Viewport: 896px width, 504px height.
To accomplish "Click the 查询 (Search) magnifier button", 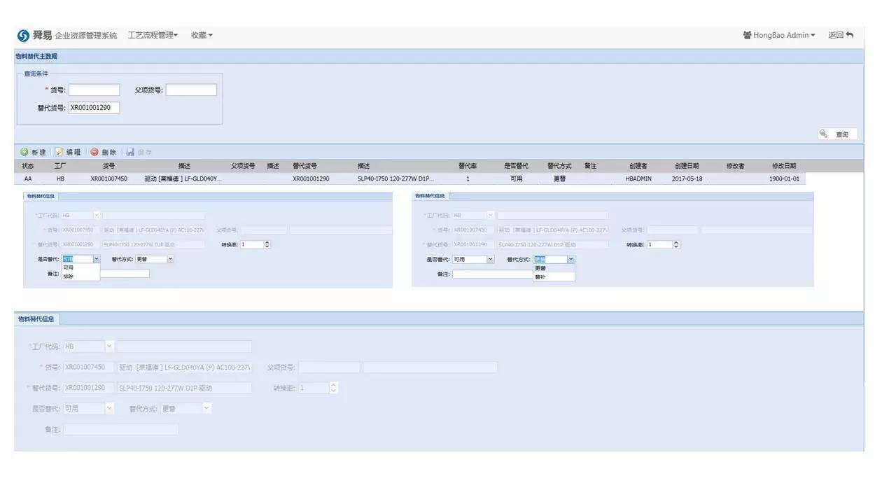I will click(837, 134).
